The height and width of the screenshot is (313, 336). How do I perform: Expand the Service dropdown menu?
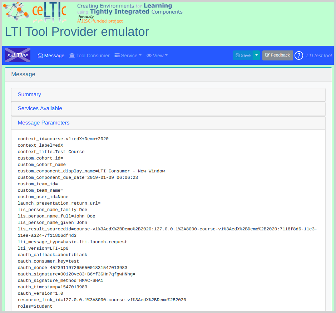(x=128, y=55)
